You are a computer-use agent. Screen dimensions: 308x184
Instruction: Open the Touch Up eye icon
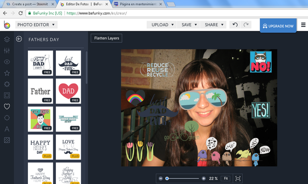pos(7,62)
